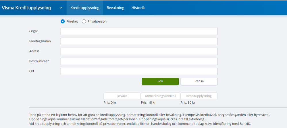Open the Kreditupplysning tab
Viewport: 287px width, 128px height.
pyautogui.click(x=85, y=8)
